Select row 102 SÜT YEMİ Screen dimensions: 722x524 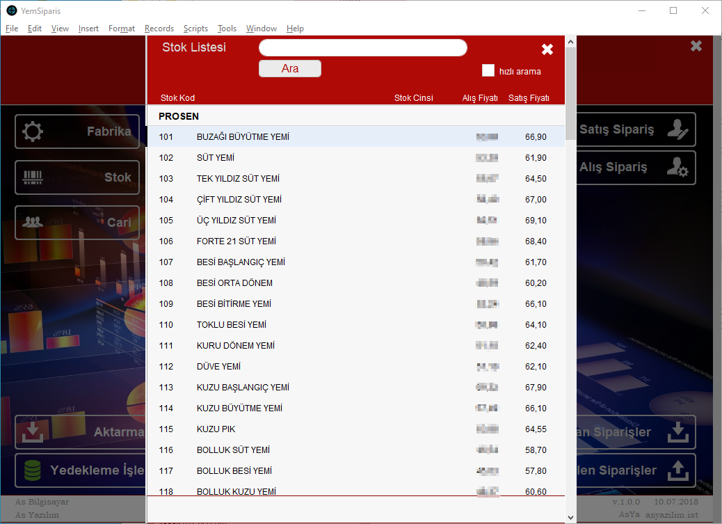(355, 157)
